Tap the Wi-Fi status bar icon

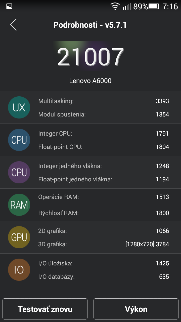[115, 7]
